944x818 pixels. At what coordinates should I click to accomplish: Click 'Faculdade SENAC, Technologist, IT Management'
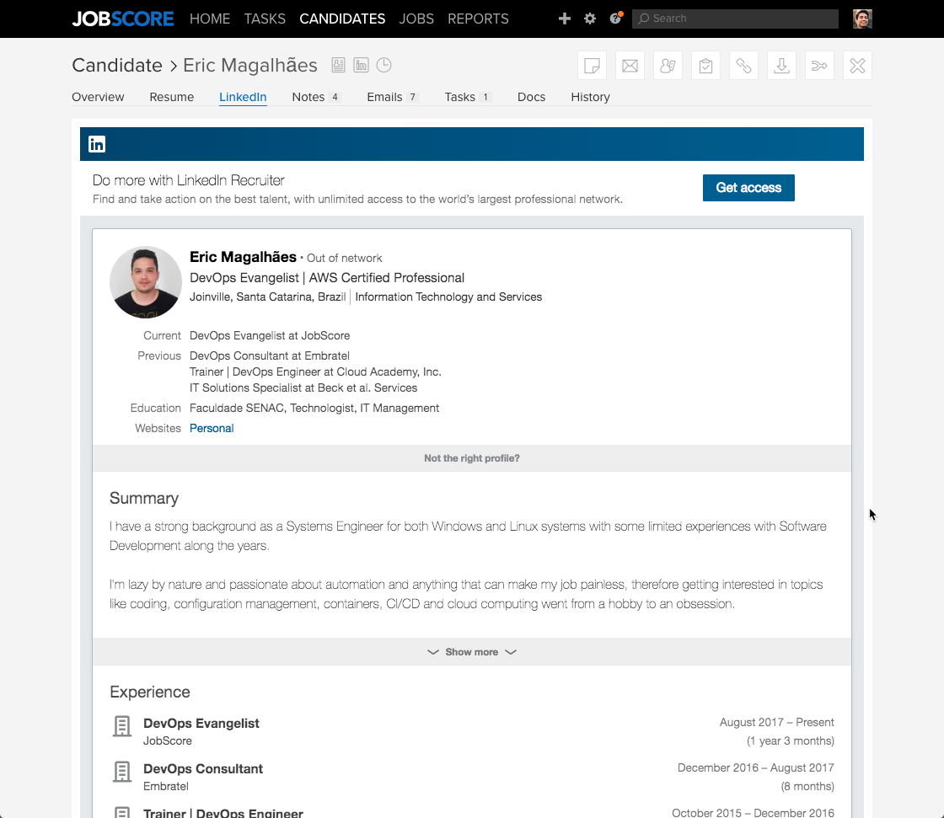[x=314, y=408]
